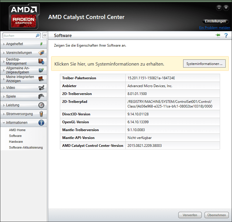
Task: Click the OpenGL-Version label
Action: (76, 122)
